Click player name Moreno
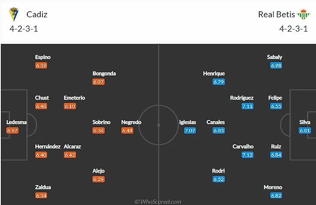This screenshot has height=205, width=316. tap(273, 187)
